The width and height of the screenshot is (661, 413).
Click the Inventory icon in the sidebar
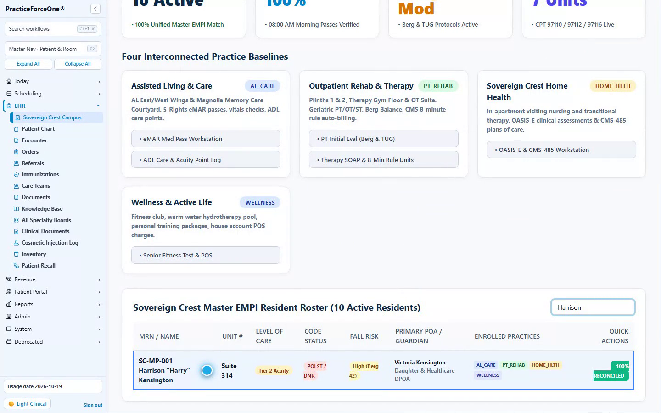(17, 254)
